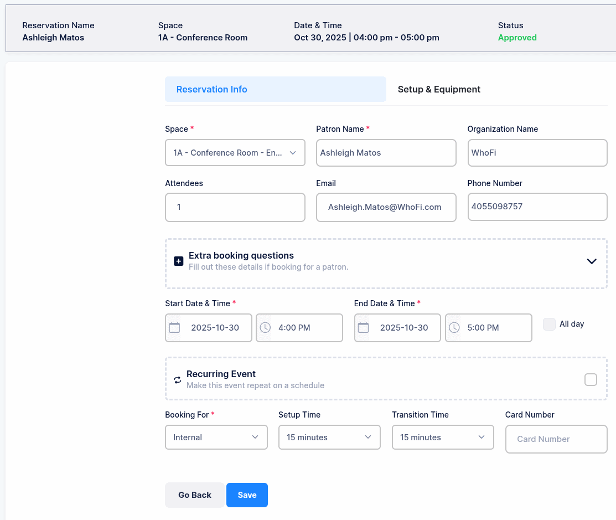Change the Transition Time dropdown
This screenshot has height=520, width=616.
tap(443, 437)
